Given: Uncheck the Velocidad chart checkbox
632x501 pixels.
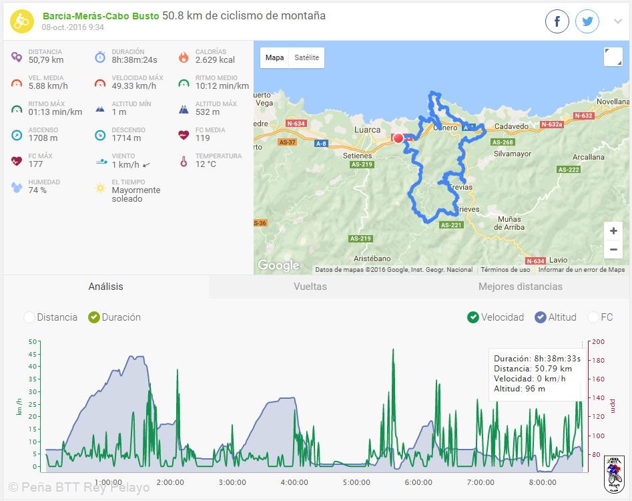Looking at the screenshot, I should click(473, 317).
